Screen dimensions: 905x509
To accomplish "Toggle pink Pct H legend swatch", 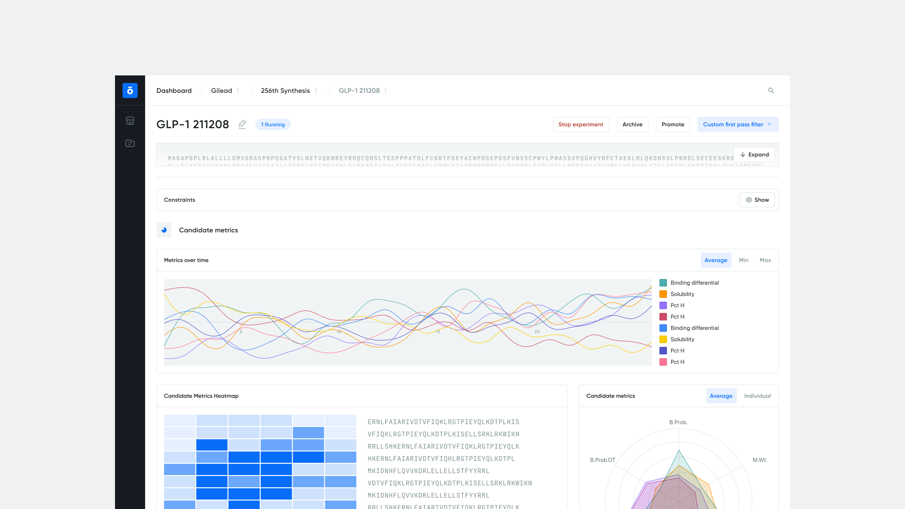I will [663, 362].
